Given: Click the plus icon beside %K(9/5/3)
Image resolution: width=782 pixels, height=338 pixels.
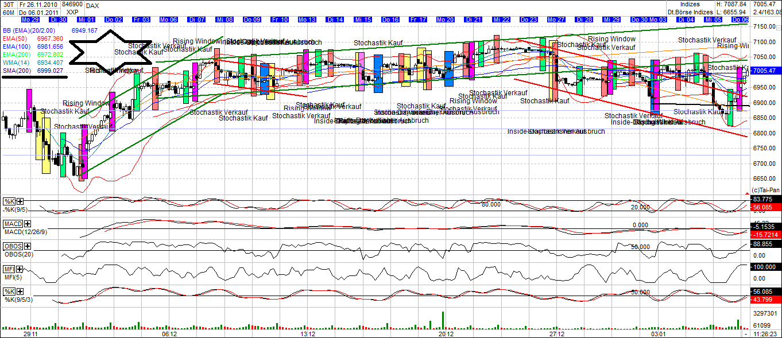Looking at the screenshot, I should pos(20,292).
